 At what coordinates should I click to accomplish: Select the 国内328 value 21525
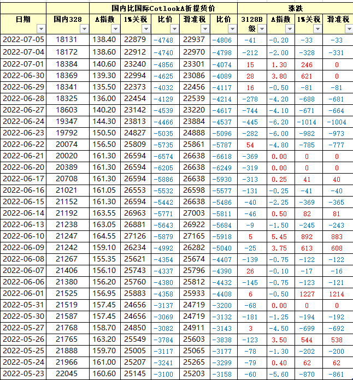(x=68, y=294)
